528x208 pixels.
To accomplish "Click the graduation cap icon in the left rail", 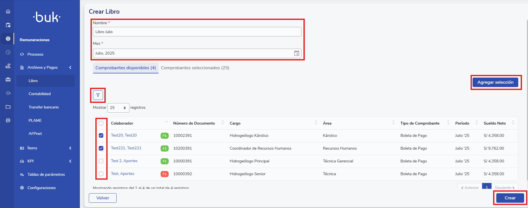I will click(8, 93).
